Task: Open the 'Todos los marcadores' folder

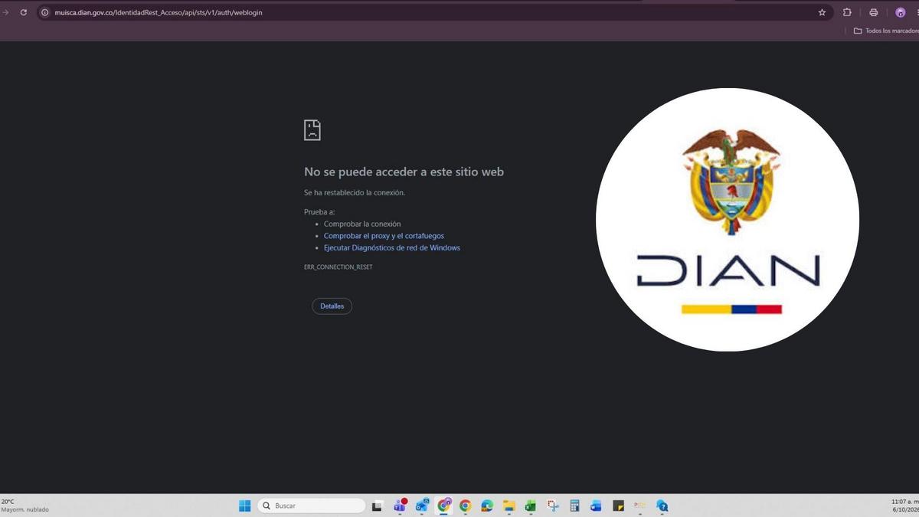Action: tap(886, 31)
